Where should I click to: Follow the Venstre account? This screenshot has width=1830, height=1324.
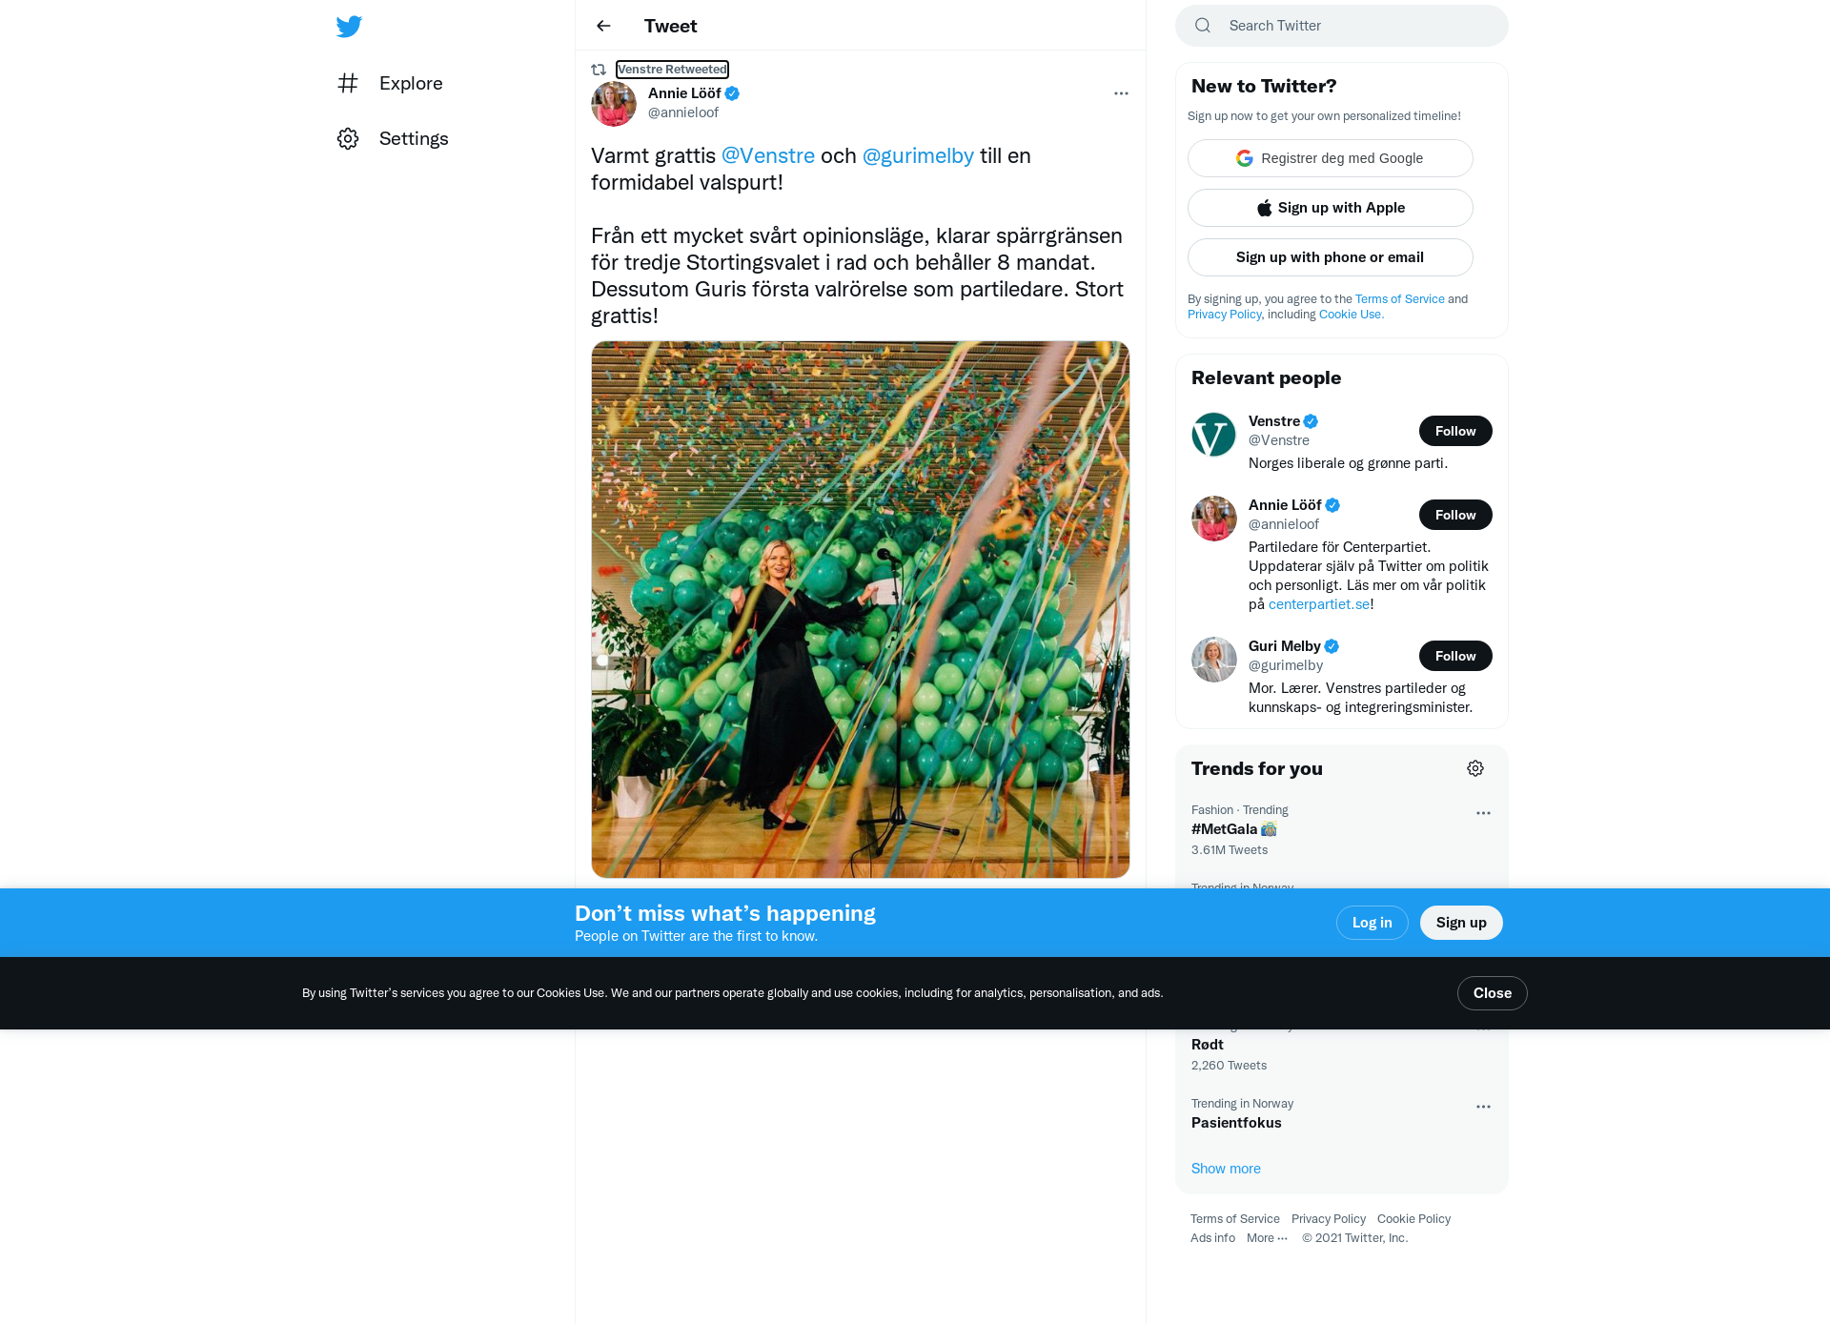point(1455,431)
